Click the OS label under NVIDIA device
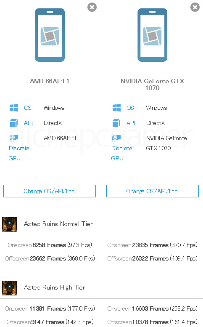The height and width of the screenshot is (327, 203). pyautogui.click(x=130, y=108)
